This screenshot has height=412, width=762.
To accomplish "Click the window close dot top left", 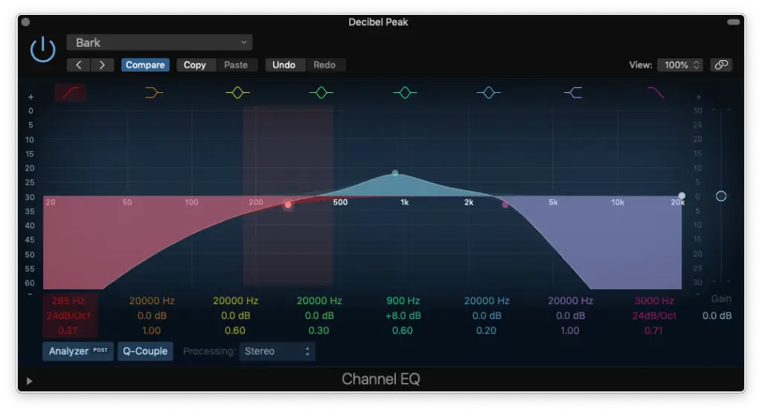I will tap(26, 22).
